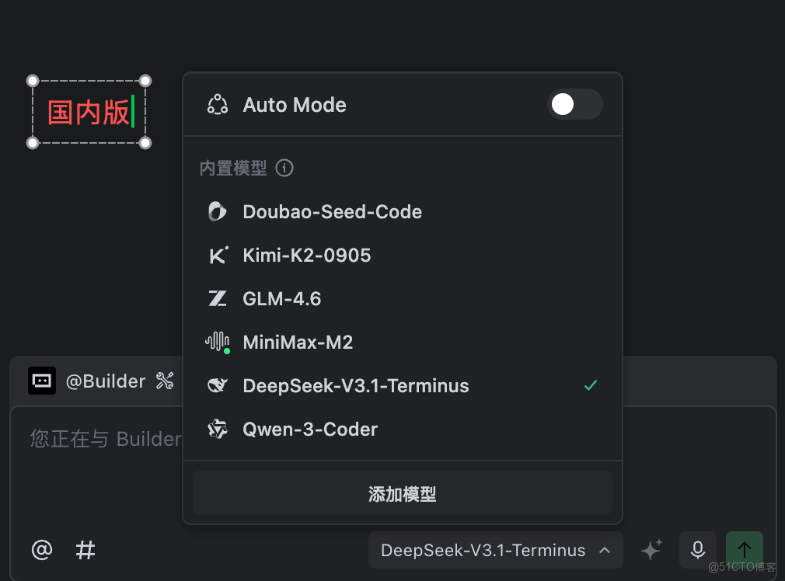Collapse the DeepSeek-V3.1-Terminus model dropdown
Image resolution: width=785 pixels, height=581 pixels.
(483, 551)
